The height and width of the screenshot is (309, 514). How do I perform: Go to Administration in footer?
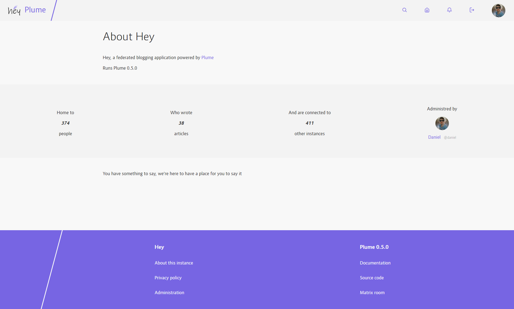(169, 293)
